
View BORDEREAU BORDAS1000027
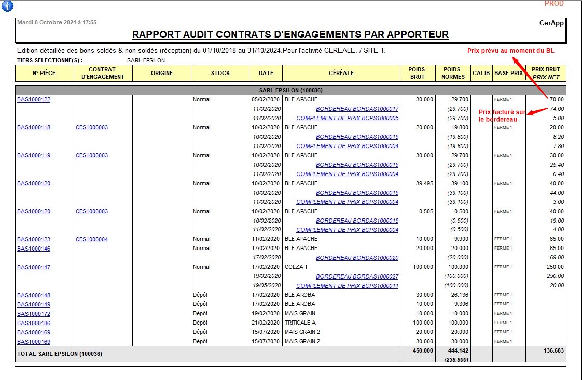coord(357,277)
